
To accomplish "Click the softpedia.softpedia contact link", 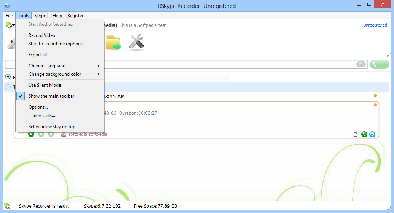I will (88, 134).
